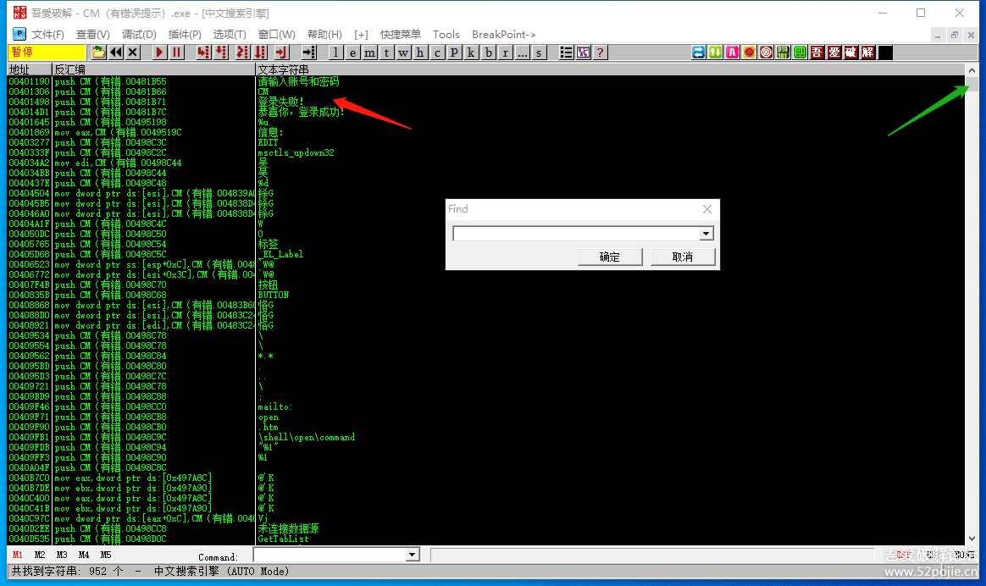
Task: Open the 调试(D) debug menu
Action: coord(139,35)
